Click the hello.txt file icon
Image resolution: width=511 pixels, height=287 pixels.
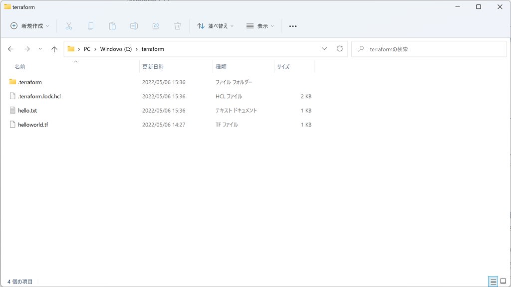[12, 110]
